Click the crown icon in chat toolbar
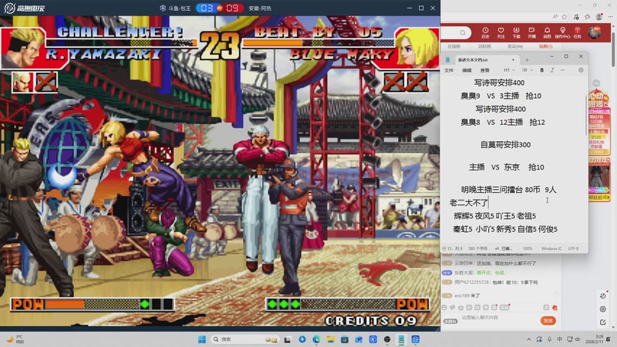The image size is (617, 347). pyautogui.click(x=460, y=307)
